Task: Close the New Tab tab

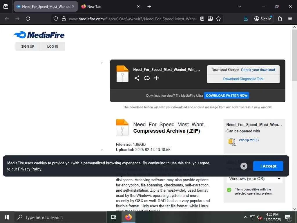Action: click(x=138, y=6)
